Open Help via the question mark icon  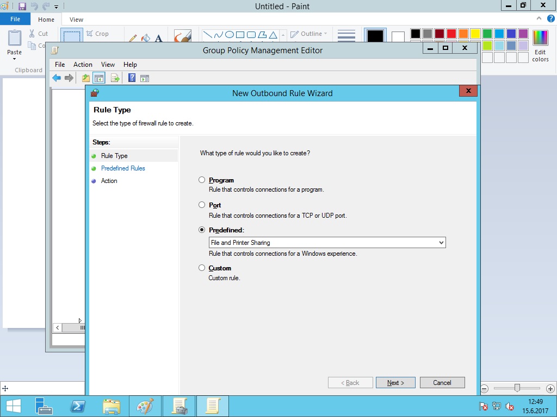[132, 78]
